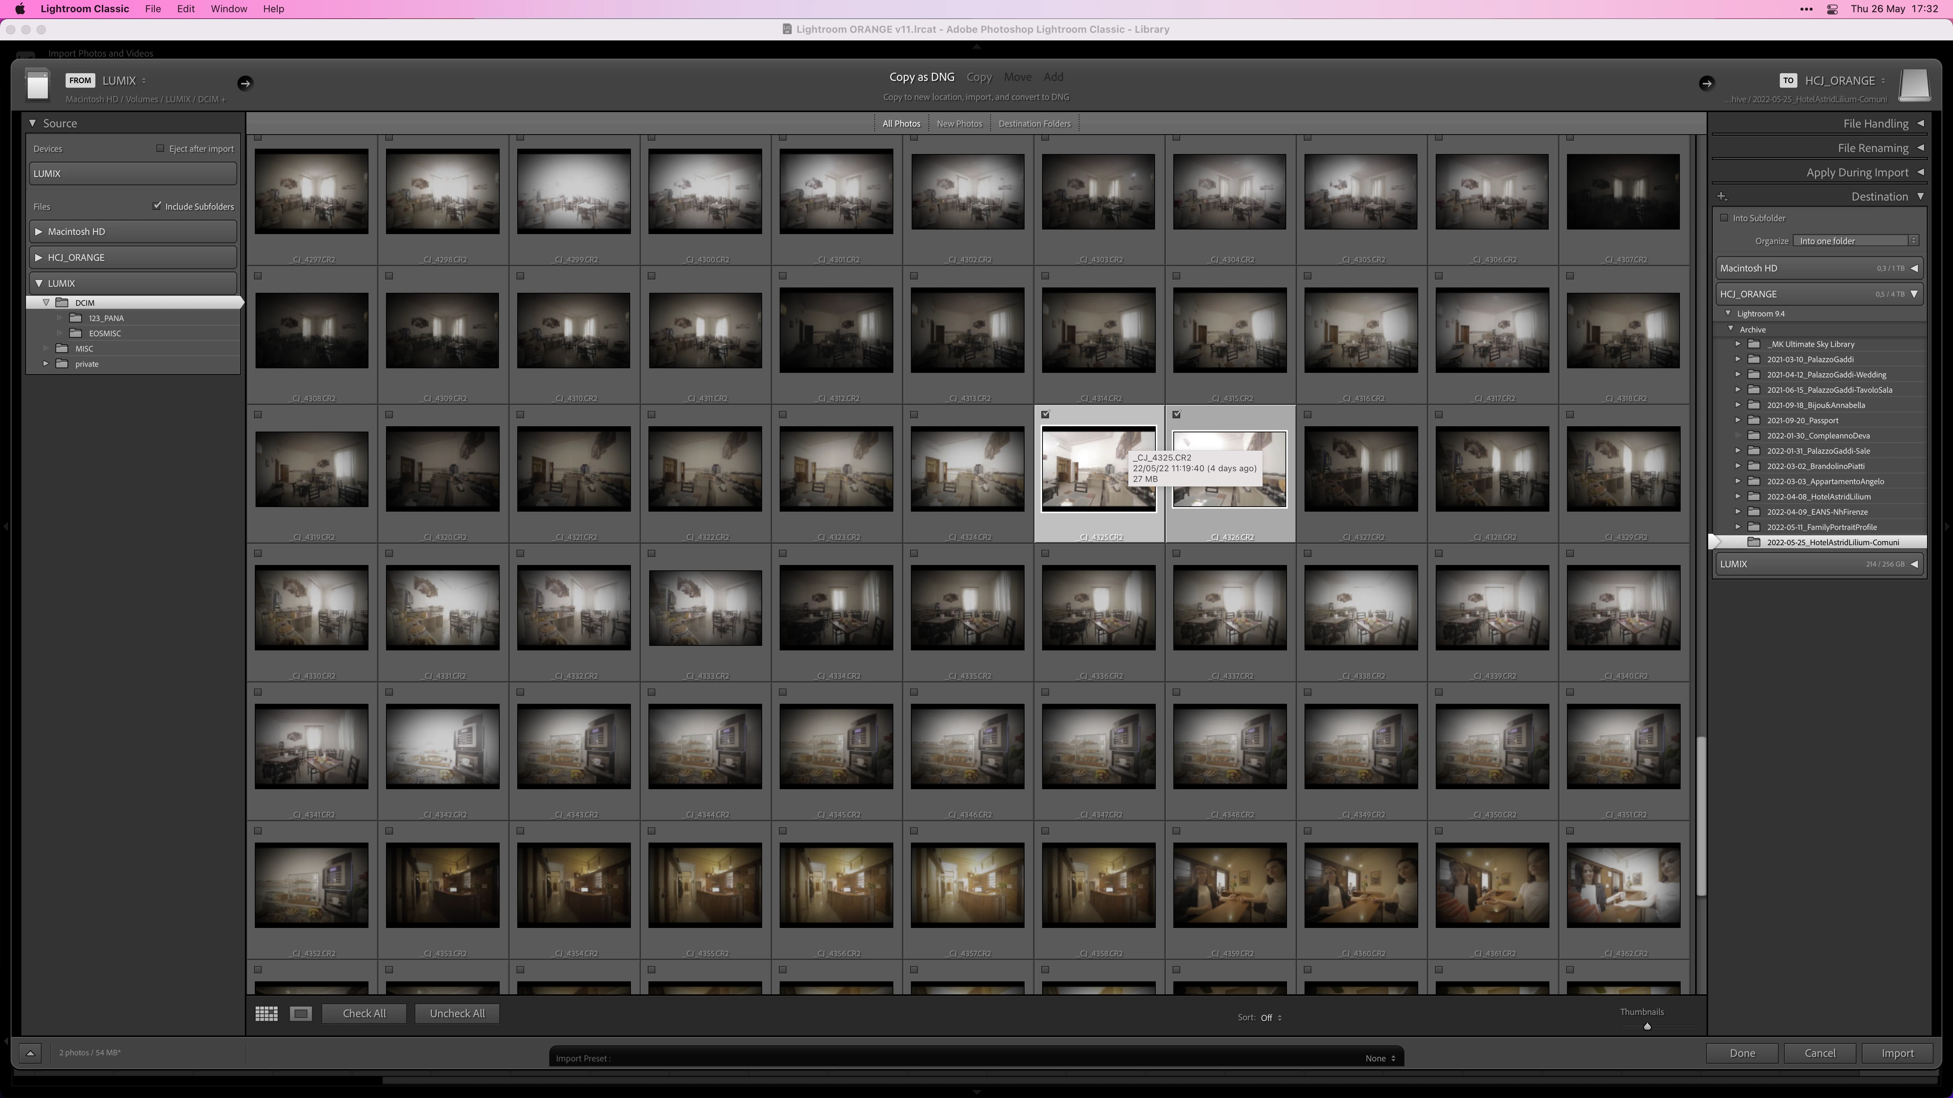Open Import Preset dropdown
1953x1098 pixels.
[x=1380, y=1058]
